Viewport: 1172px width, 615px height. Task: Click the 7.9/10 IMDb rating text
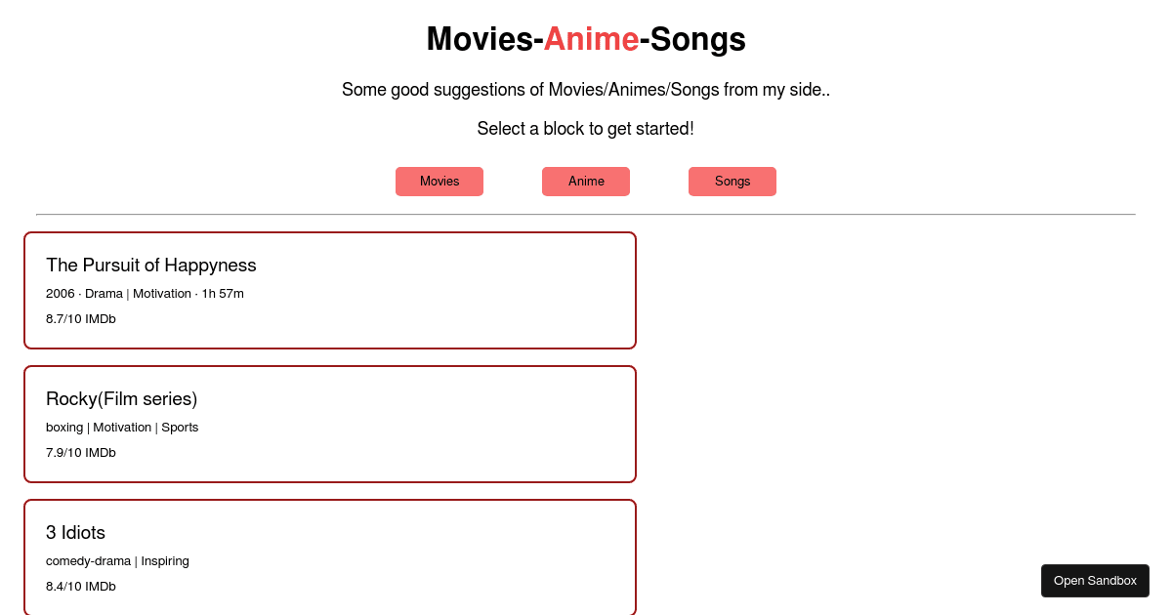[x=81, y=453]
